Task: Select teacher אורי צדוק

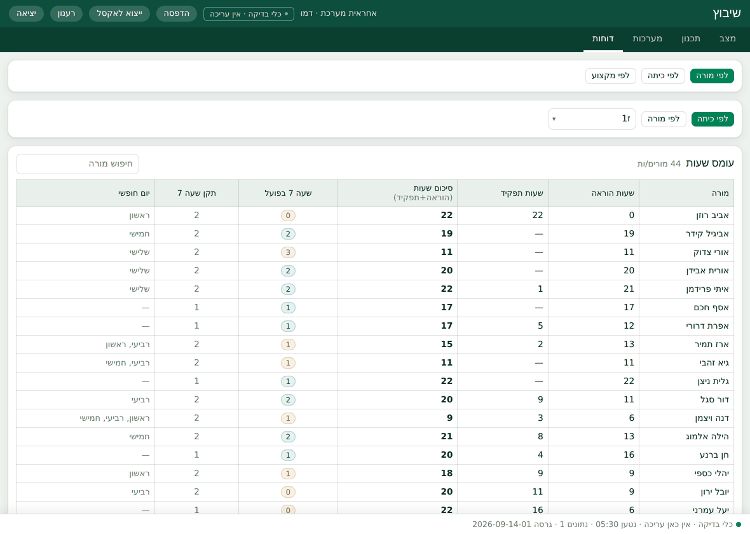Action: coord(711,252)
